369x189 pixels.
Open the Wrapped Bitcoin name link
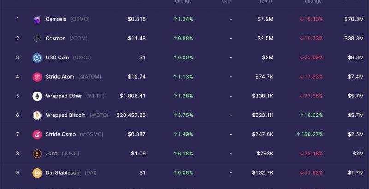tap(65, 115)
